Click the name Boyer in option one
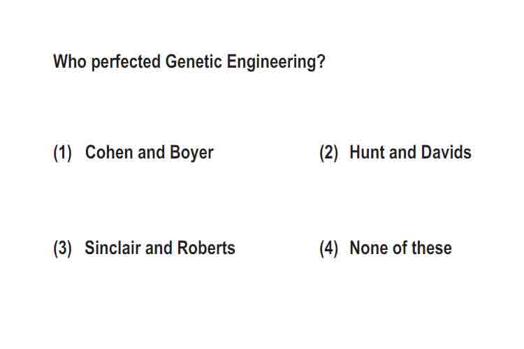This screenshot has width=524, height=349. coord(191,153)
